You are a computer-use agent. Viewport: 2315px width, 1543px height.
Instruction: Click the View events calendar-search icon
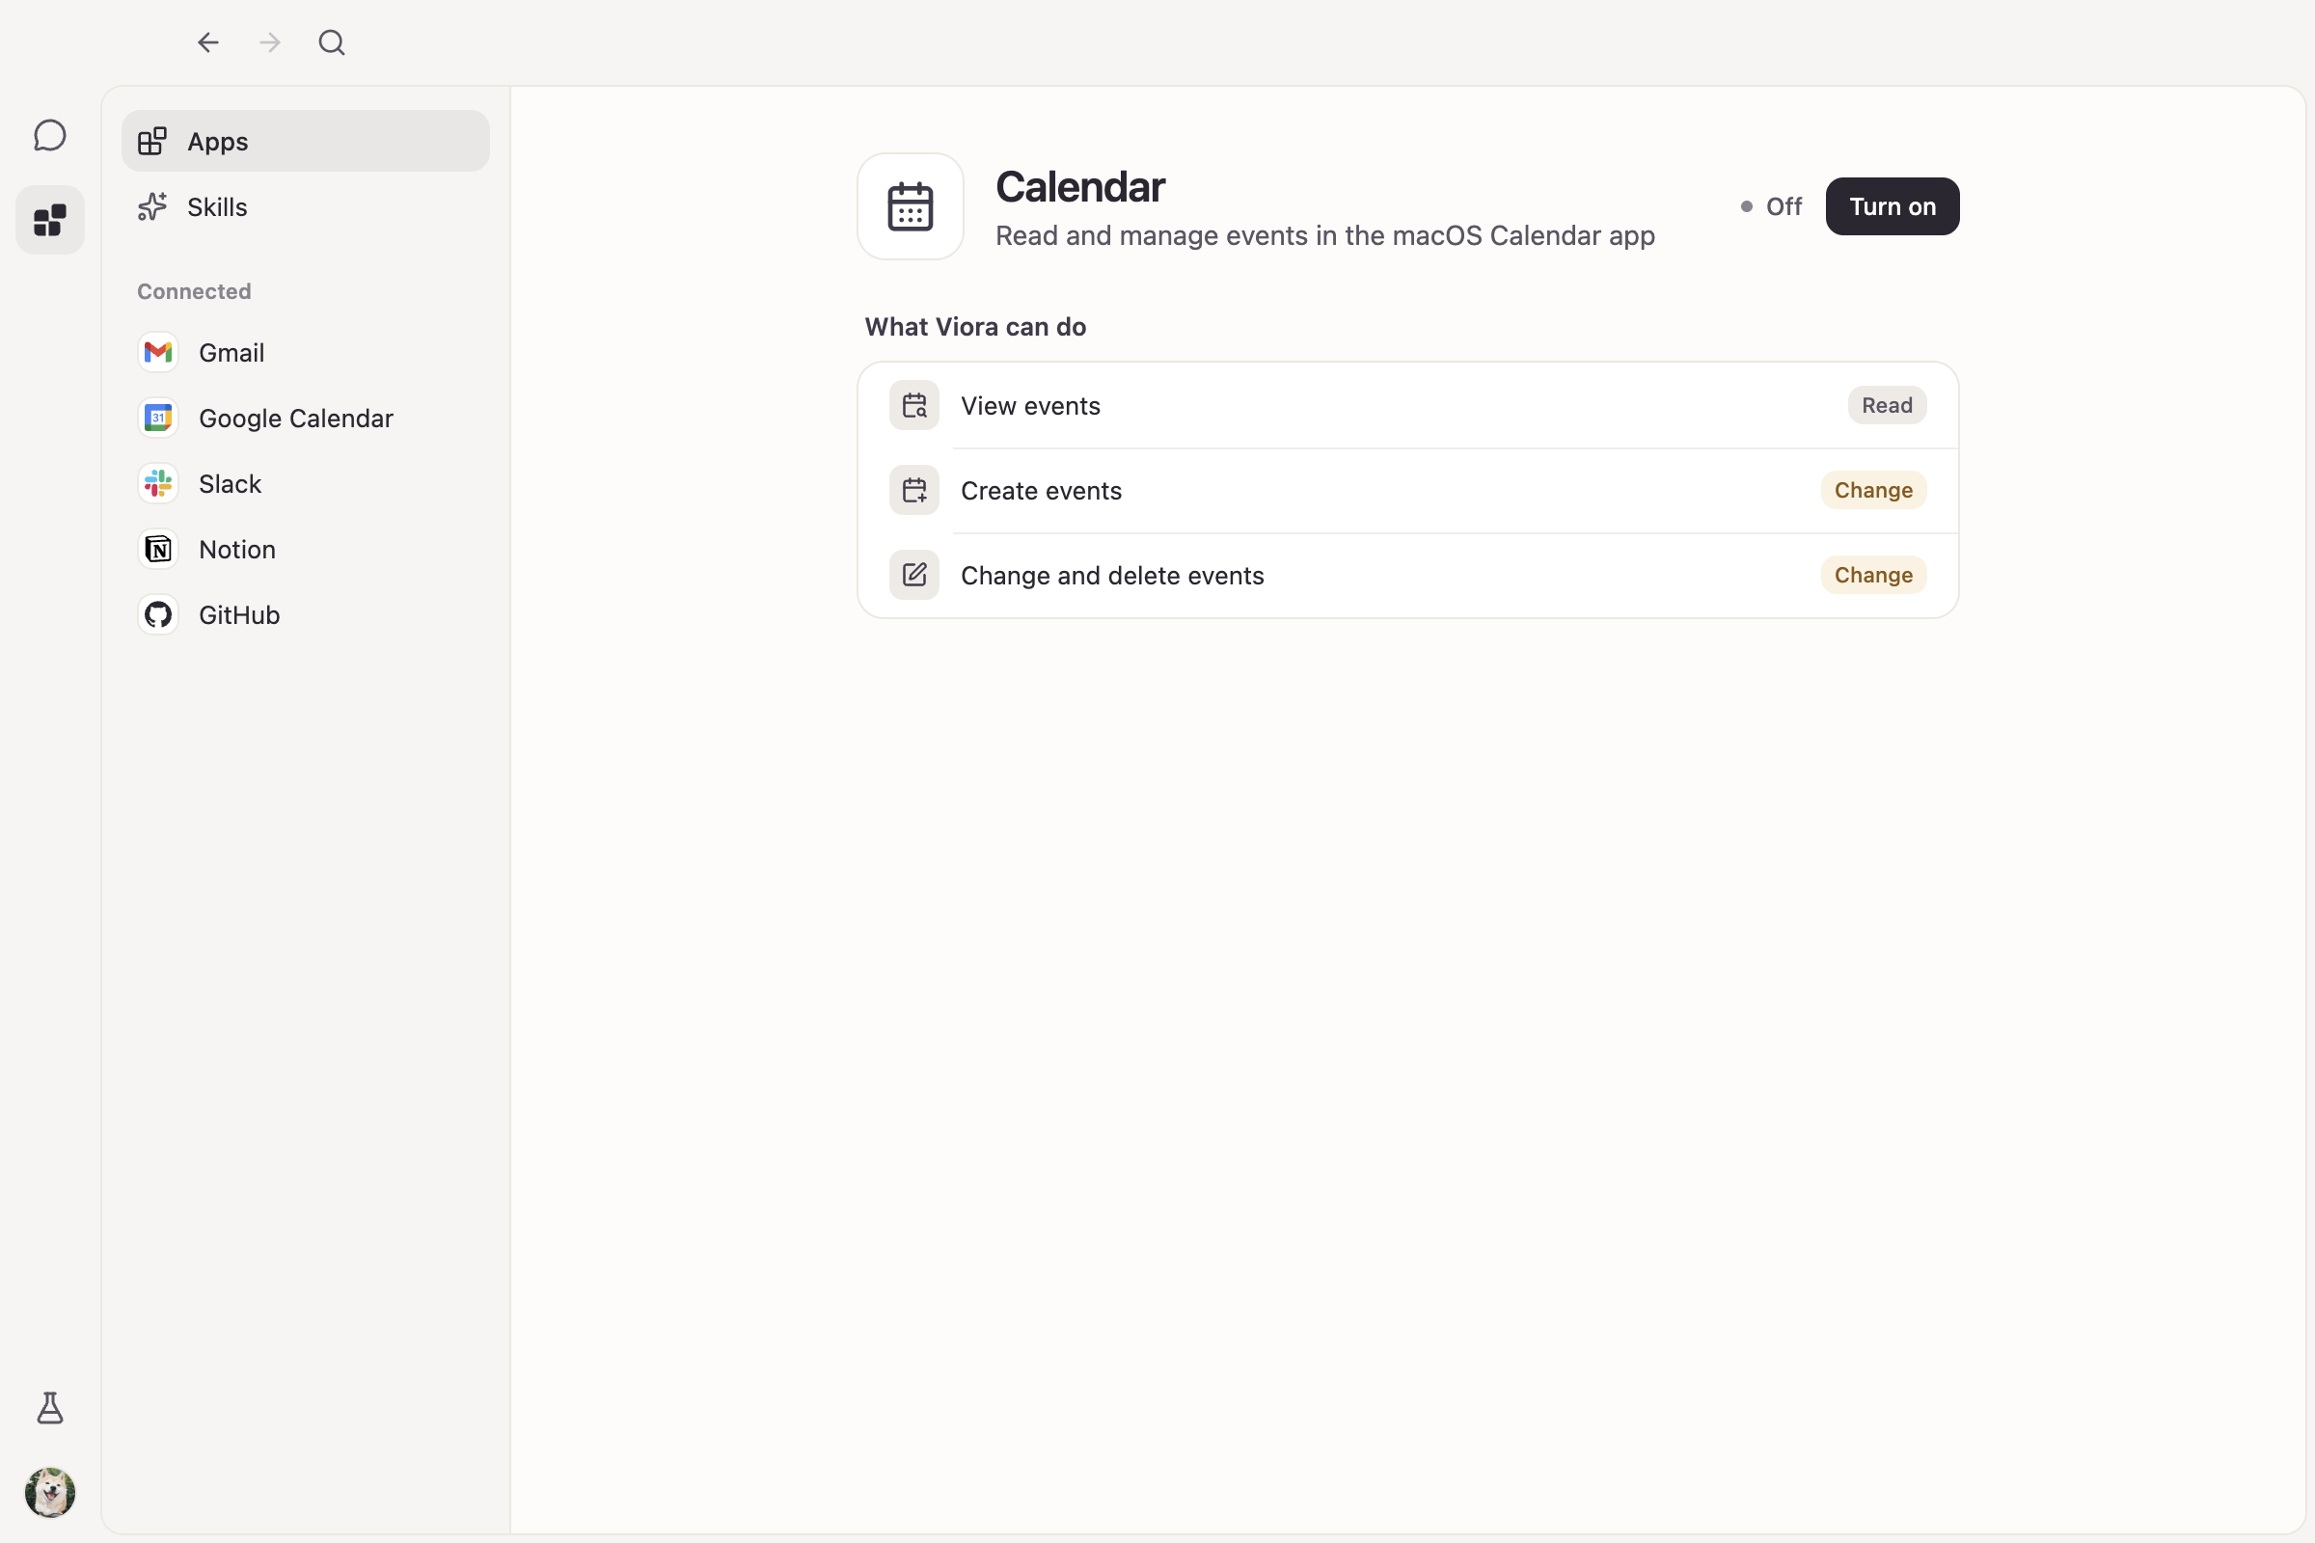[x=914, y=405]
